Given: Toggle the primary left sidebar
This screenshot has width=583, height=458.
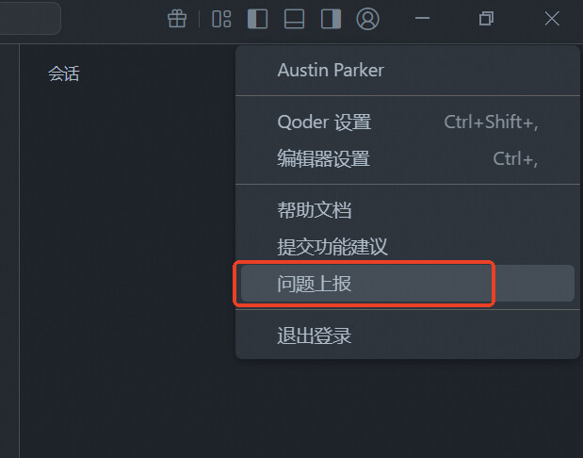Looking at the screenshot, I should [x=257, y=19].
